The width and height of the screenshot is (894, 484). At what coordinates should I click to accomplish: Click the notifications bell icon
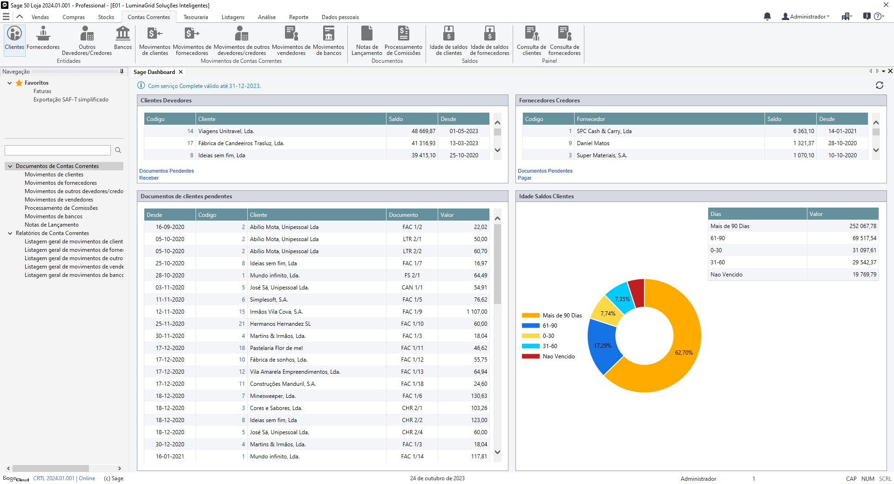767,17
